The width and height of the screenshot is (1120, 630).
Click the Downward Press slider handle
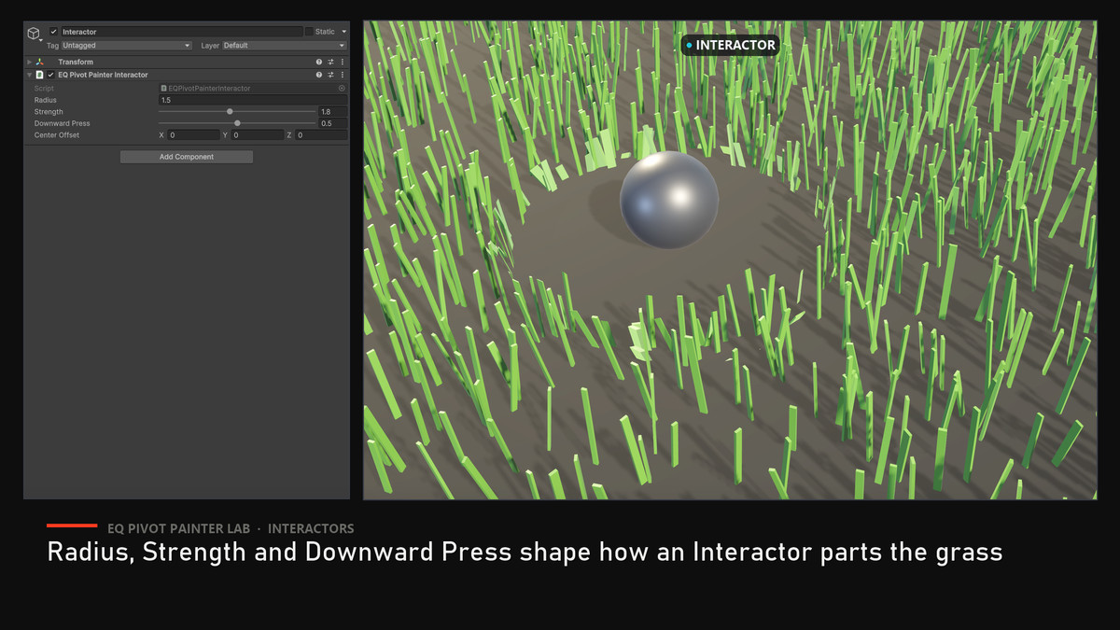click(237, 123)
